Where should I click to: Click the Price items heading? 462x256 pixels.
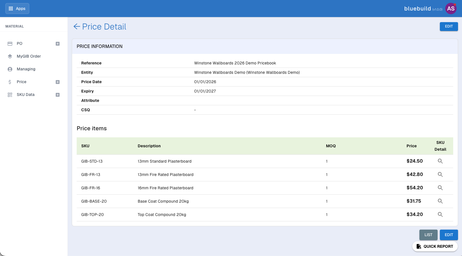(92, 128)
